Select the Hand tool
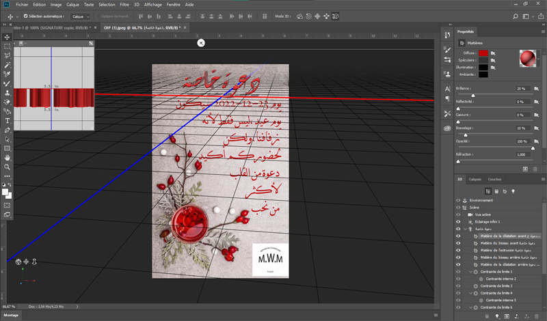 7,158
